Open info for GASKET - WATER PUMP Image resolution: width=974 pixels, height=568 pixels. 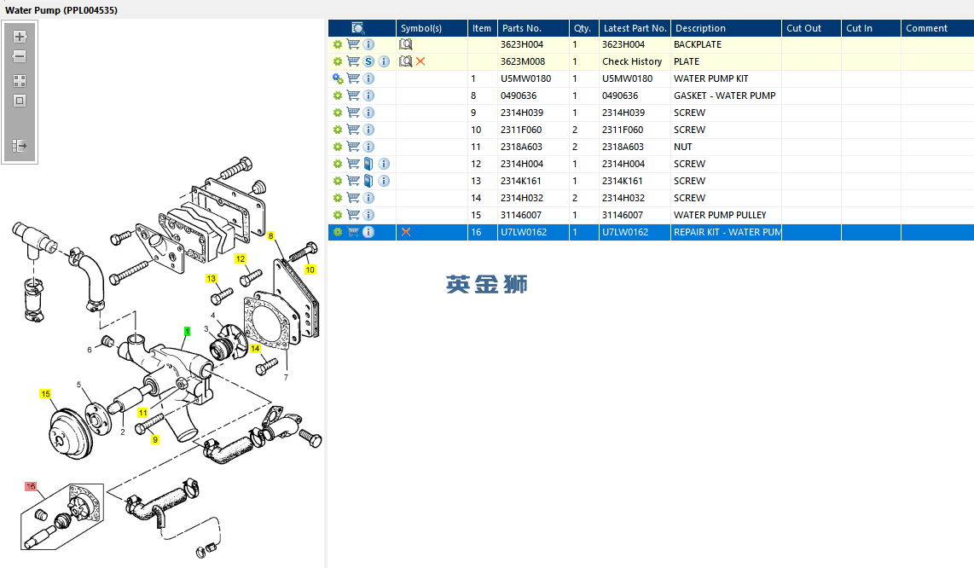(368, 96)
